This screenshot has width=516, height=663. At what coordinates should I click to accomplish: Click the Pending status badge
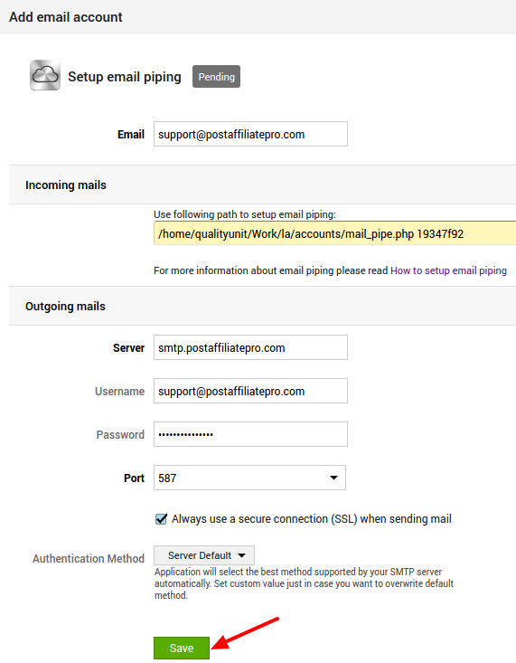coord(216,77)
